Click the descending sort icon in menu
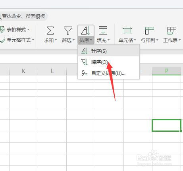This screenshot has height=171, width=183. tap(85, 62)
